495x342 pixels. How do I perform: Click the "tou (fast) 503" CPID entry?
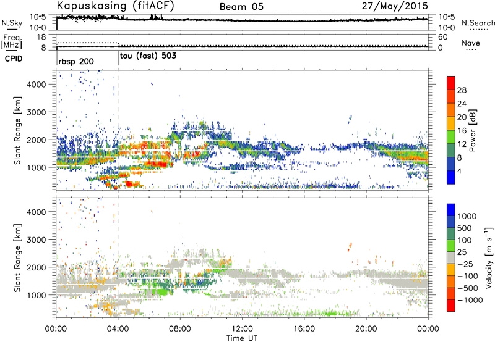(148, 56)
